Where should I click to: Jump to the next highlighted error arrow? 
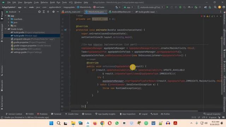click(x=220, y=16)
